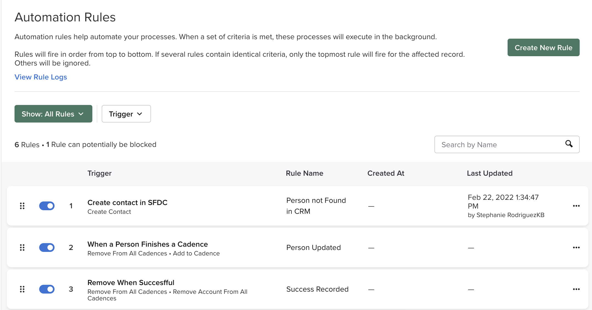This screenshot has width=592, height=310.
Task: Open the Remove When Succesfful rule row
Action: coord(131,282)
